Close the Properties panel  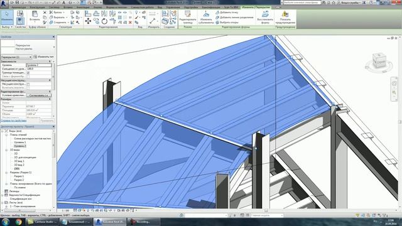[53, 37]
